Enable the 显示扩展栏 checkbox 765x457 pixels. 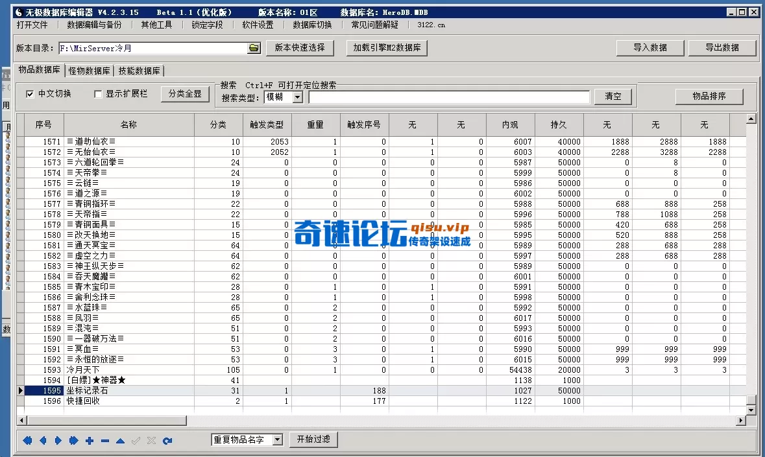click(97, 94)
